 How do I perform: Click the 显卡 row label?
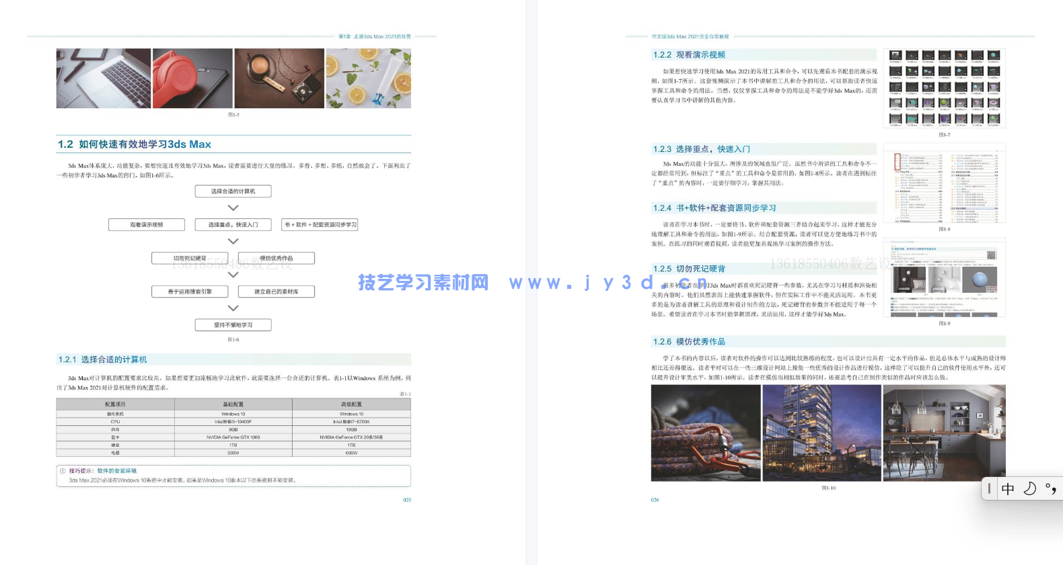pos(115,437)
